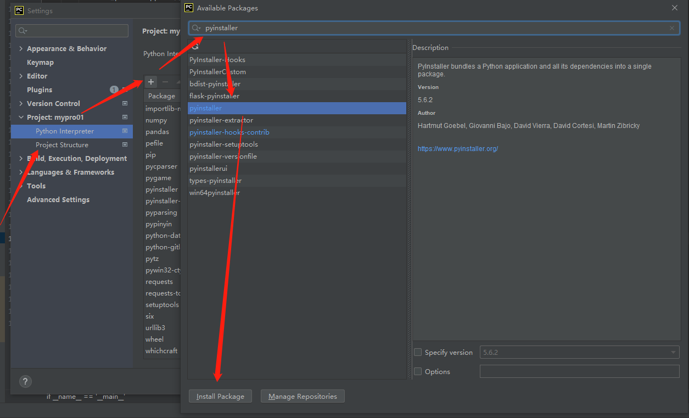Click the project-level icon beside Project: mypro01
Image resolution: width=689 pixels, height=418 pixels.
pyautogui.click(x=125, y=118)
